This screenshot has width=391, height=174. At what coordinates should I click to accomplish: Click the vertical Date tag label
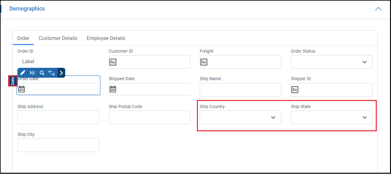13,81
